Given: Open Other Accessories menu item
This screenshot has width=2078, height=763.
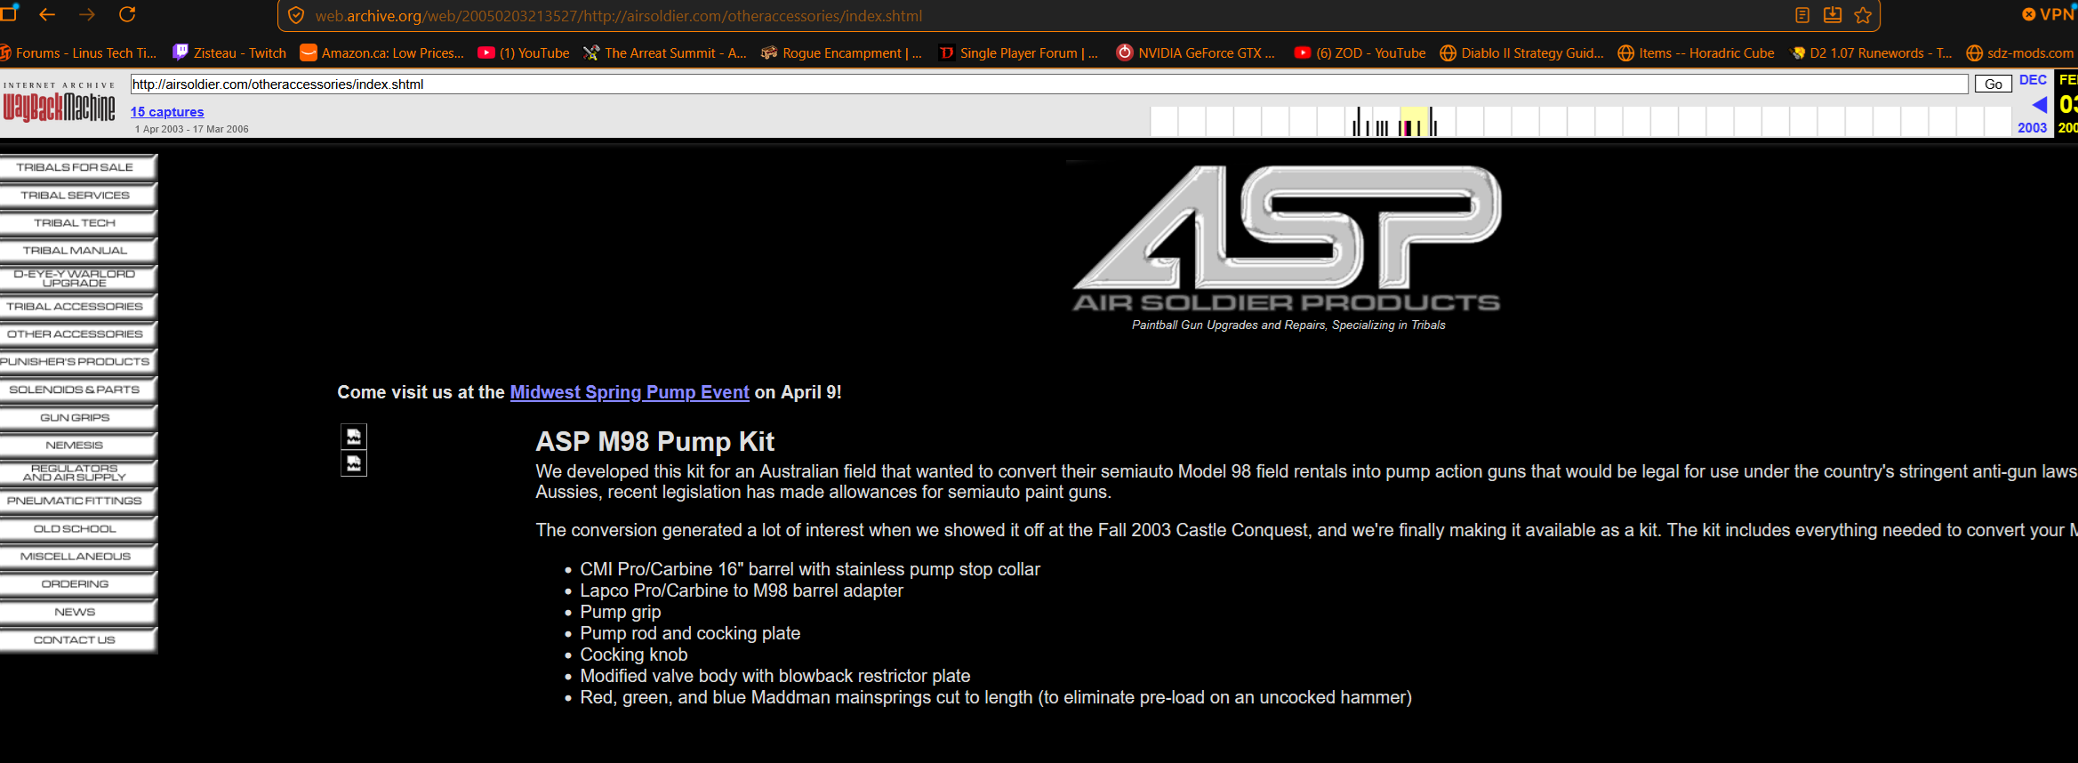Looking at the screenshot, I should [x=78, y=334].
